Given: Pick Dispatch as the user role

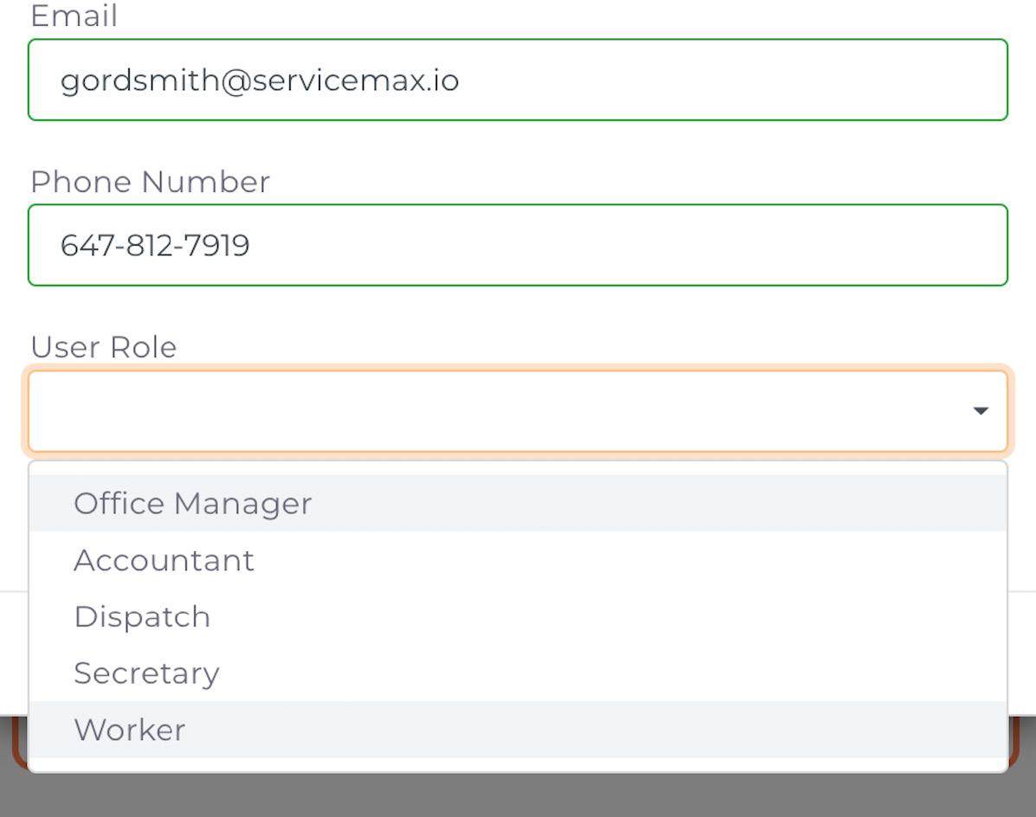Looking at the screenshot, I should [142, 617].
